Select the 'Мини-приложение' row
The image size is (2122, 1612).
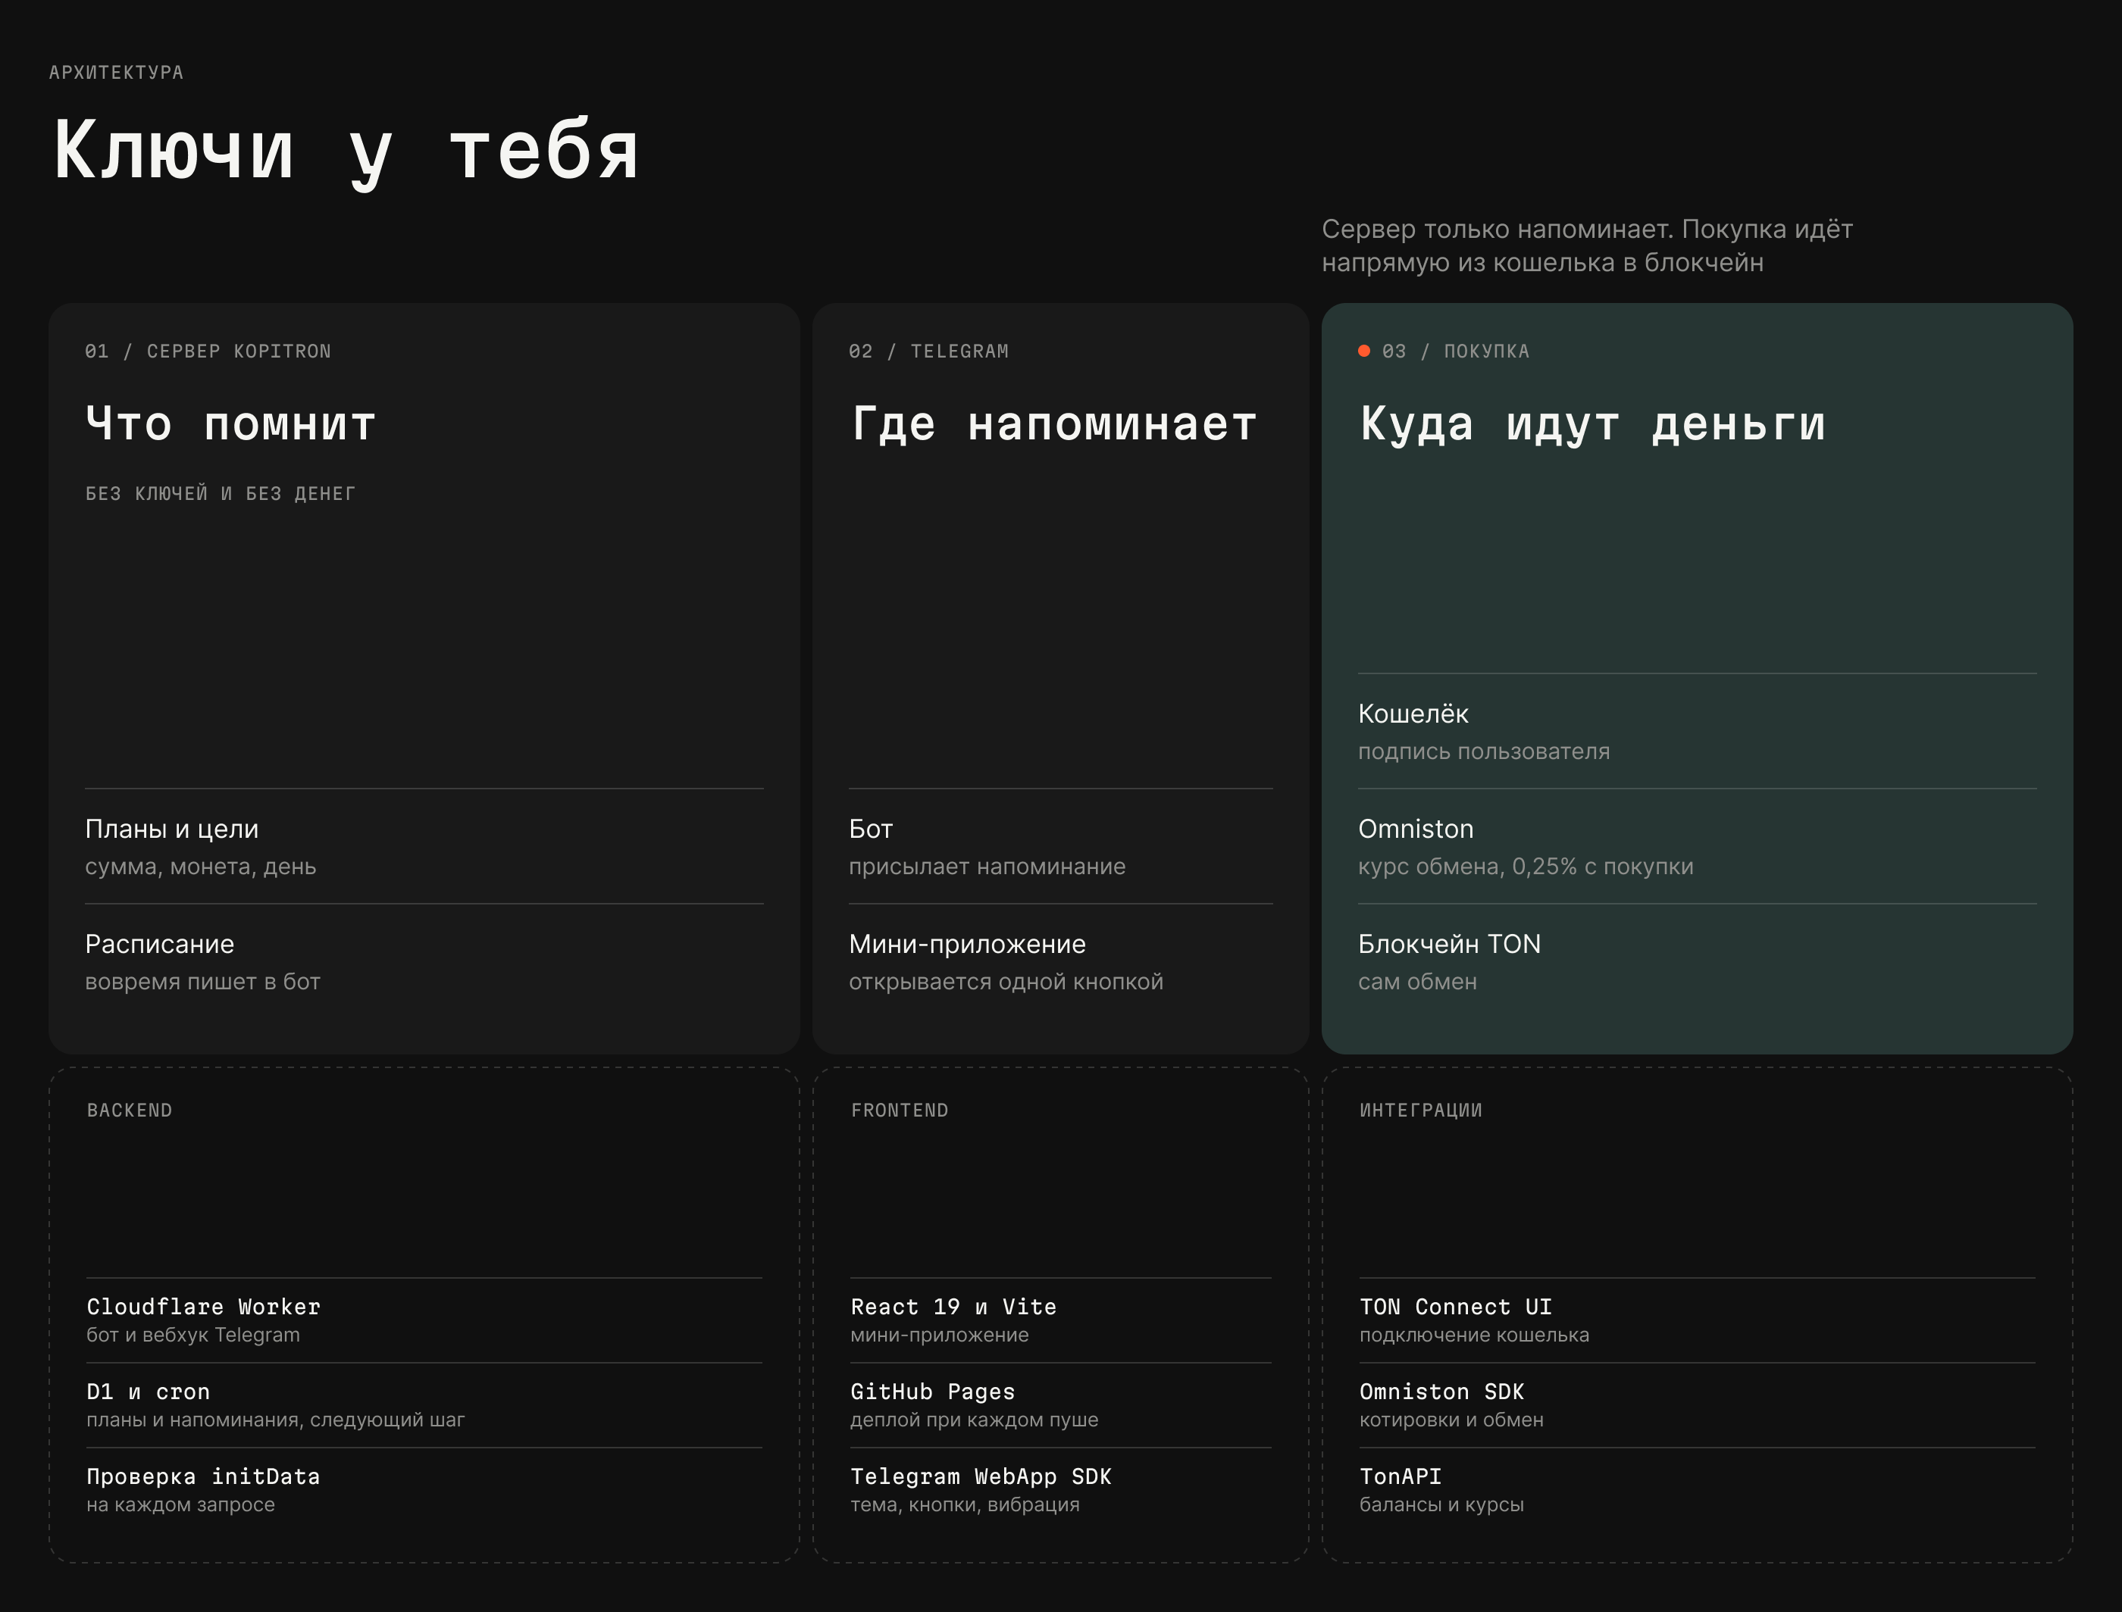point(1060,961)
